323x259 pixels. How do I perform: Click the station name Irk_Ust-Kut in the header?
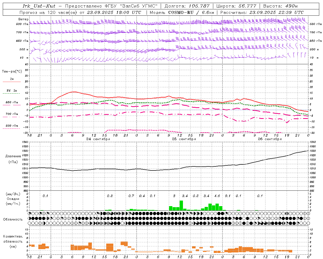(x=39, y=6)
